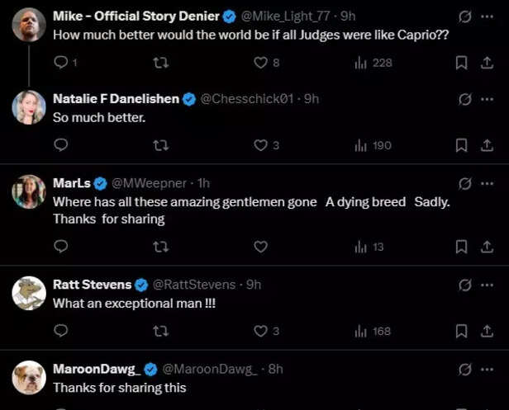This screenshot has height=410, width=509.
Task: Expand three-dot menu on MaroonDawg_'s reply
Action: pyautogui.click(x=488, y=369)
